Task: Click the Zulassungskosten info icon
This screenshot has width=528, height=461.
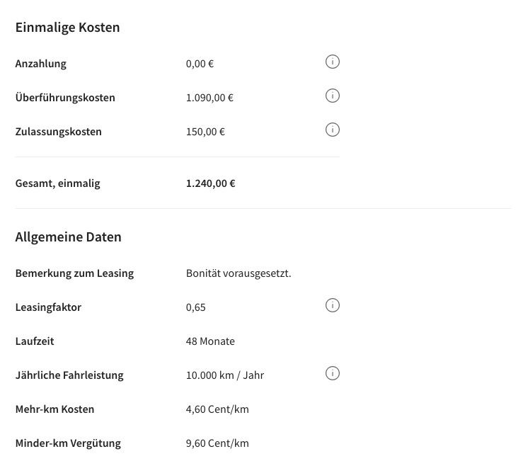Action: [x=333, y=130]
